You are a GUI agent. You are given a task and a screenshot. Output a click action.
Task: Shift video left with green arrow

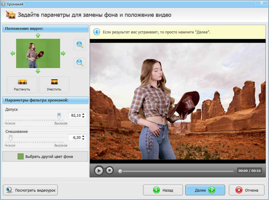point(13,53)
